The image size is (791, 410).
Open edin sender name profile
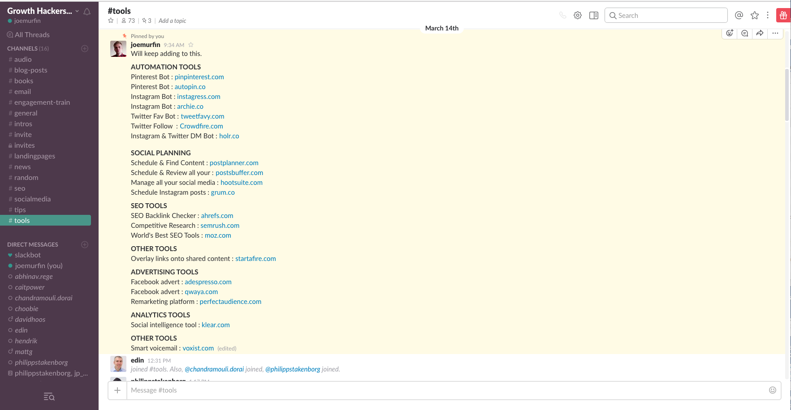[137, 360]
